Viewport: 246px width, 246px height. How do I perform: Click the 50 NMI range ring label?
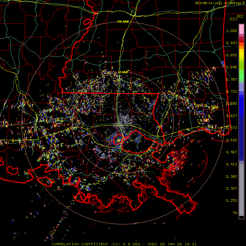123,72
